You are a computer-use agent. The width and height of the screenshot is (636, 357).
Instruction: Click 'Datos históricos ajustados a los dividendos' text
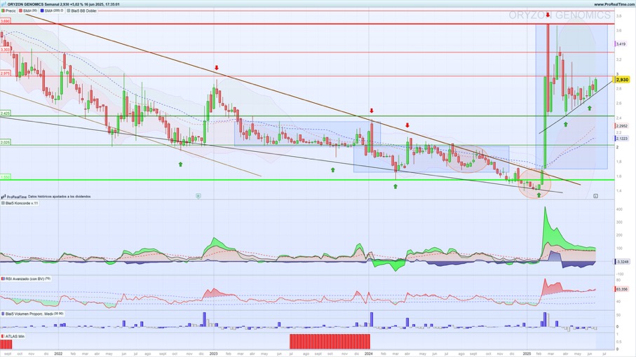pos(59,197)
